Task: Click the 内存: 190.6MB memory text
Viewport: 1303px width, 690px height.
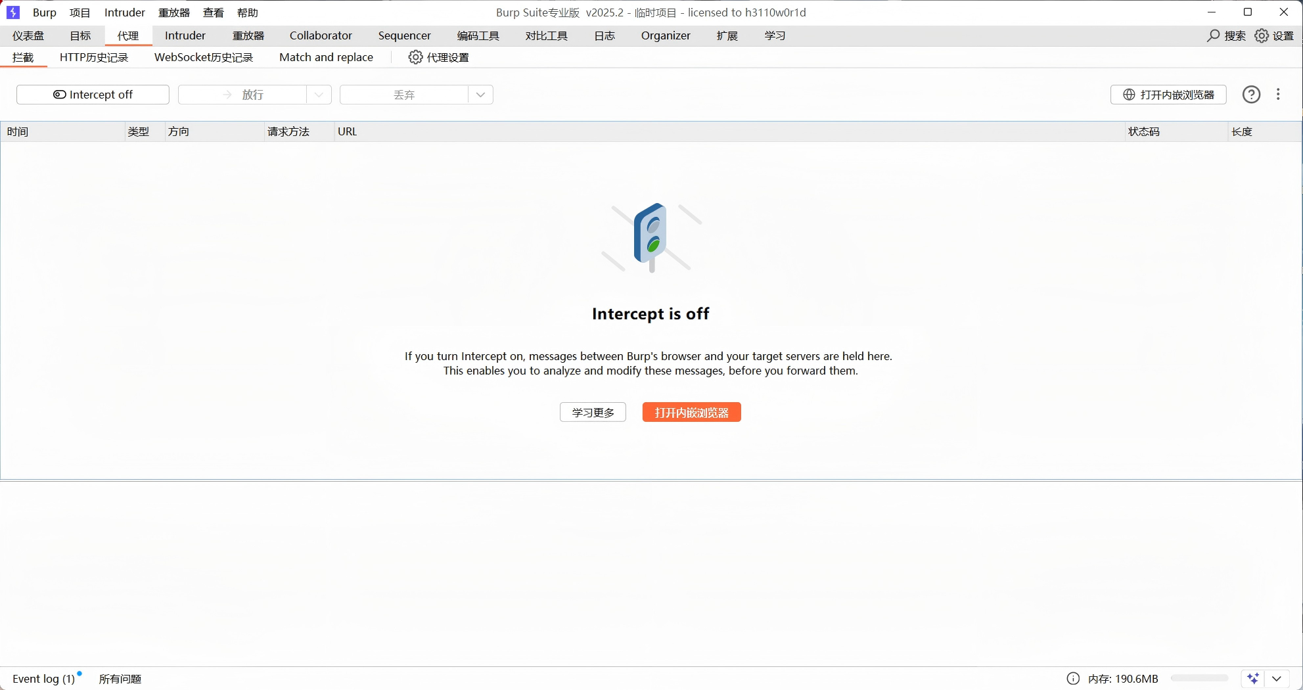Action: [1123, 679]
